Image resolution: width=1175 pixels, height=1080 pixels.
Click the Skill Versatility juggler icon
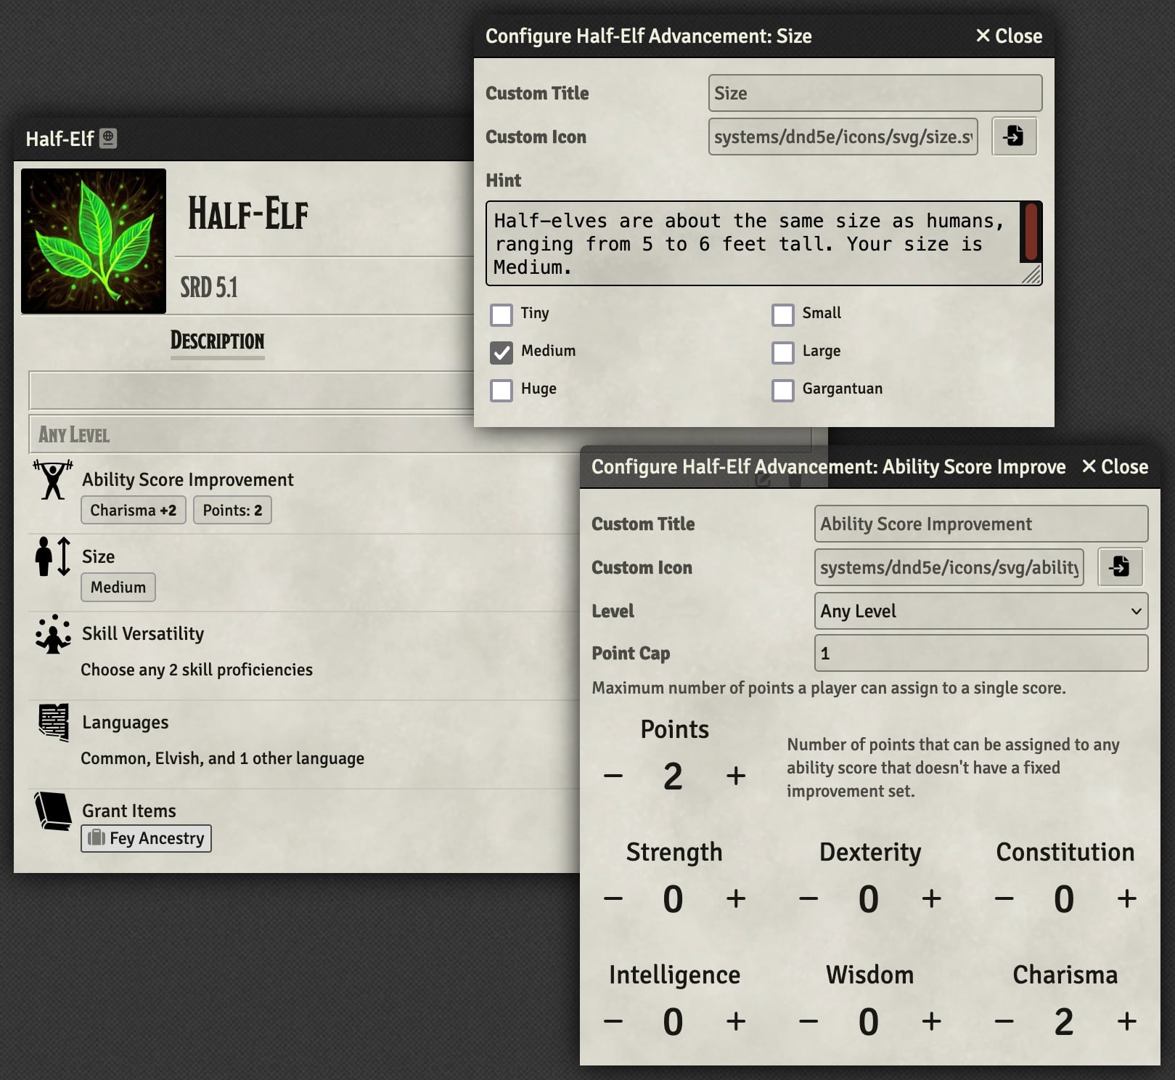pyautogui.click(x=53, y=634)
